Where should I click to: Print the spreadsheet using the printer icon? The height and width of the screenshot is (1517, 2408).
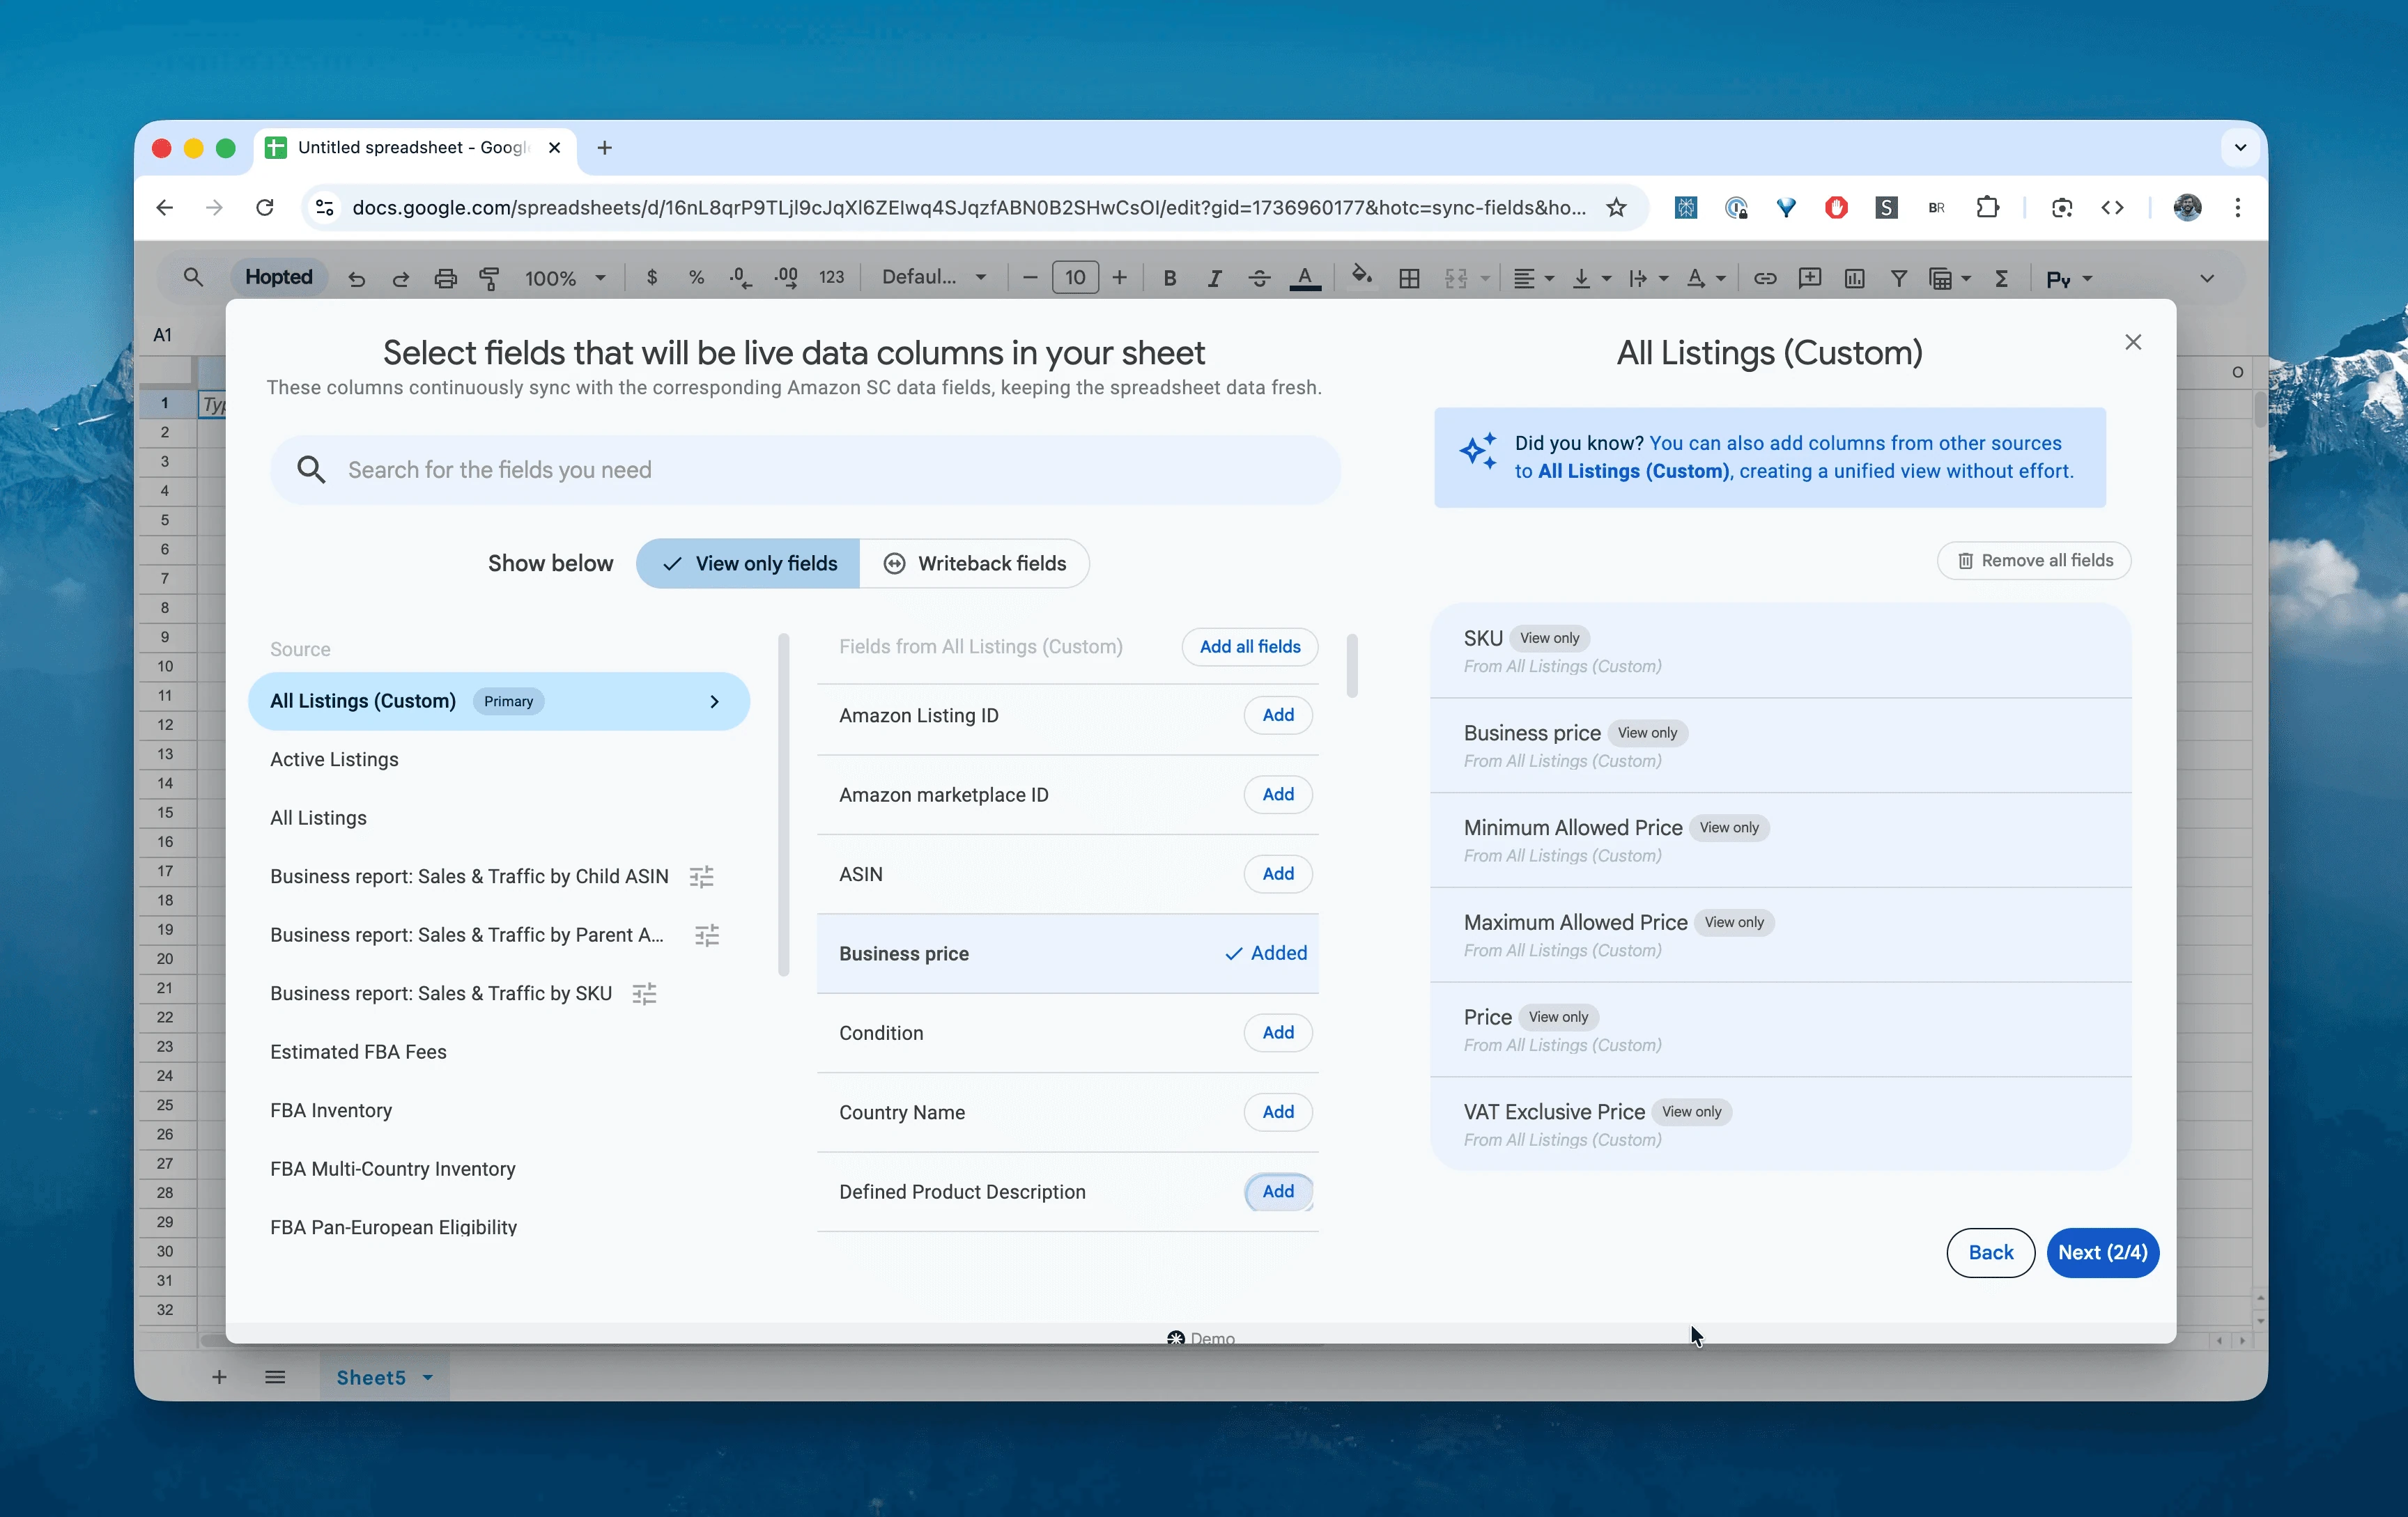(x=445, y=279)
